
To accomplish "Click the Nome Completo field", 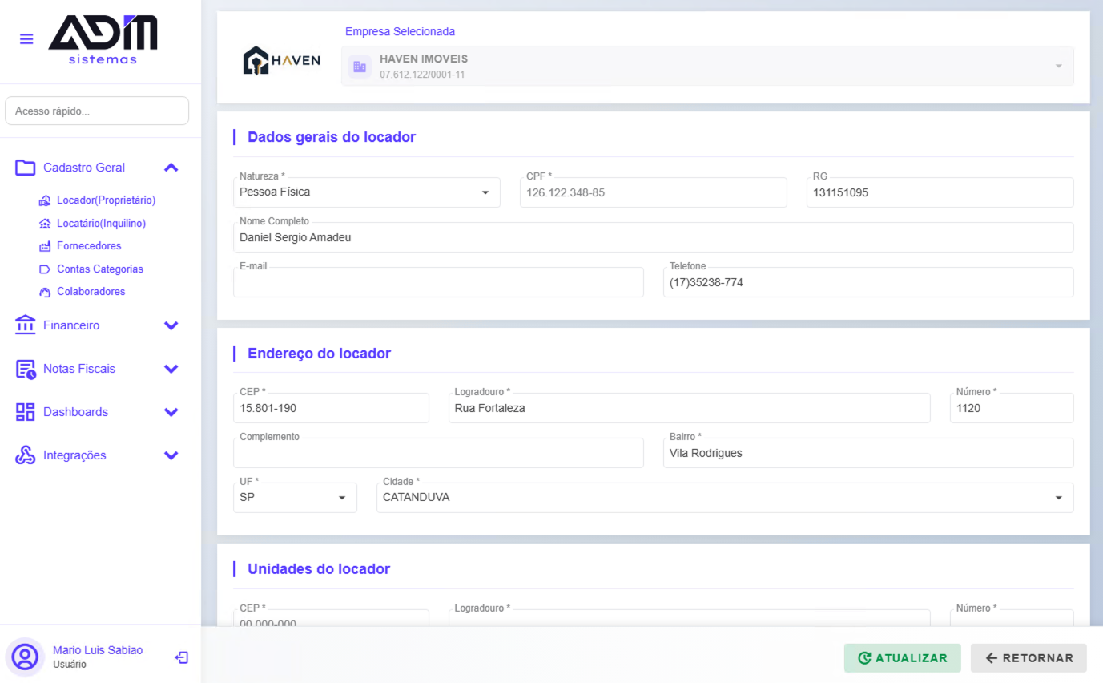I will click(x=654, y=237).
